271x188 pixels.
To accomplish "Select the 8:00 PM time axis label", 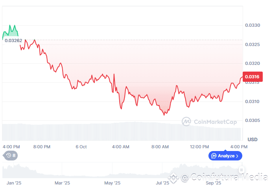I will (x=42, y=147).
